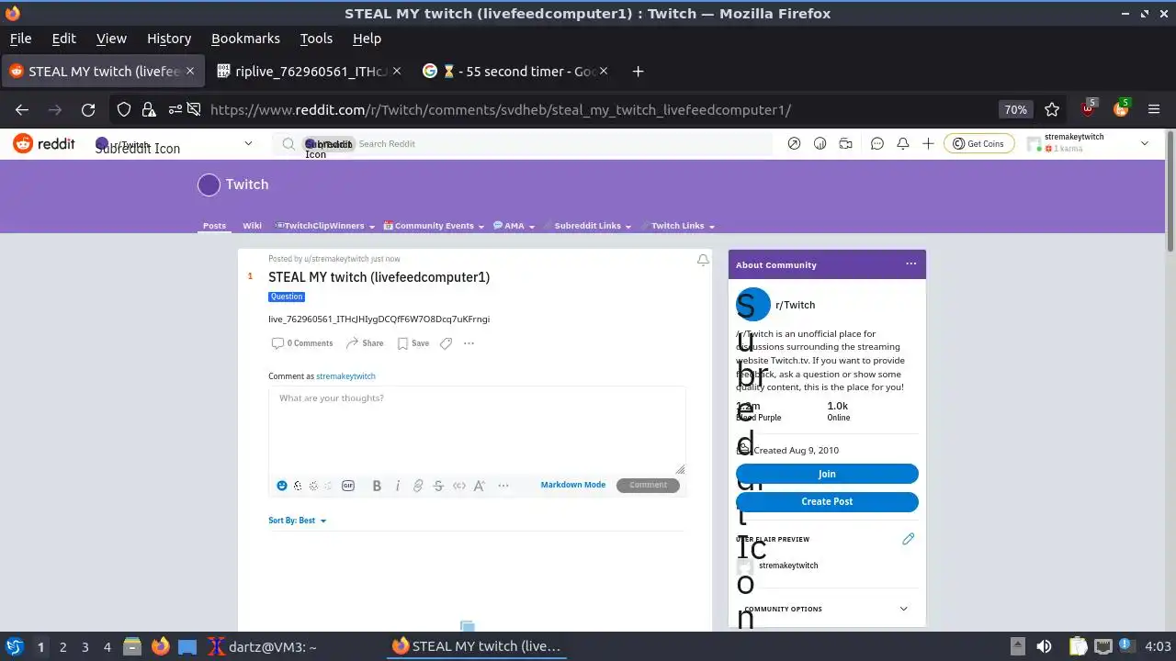This screenshot has height=661, width=1176.
Task: Open About Community three-dot menu
Action: [911, 264]
